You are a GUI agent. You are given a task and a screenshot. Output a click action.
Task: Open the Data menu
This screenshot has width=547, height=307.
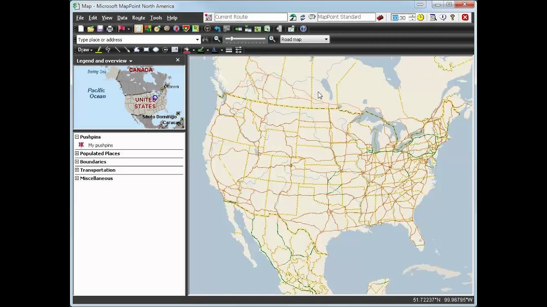coord(122,18)
